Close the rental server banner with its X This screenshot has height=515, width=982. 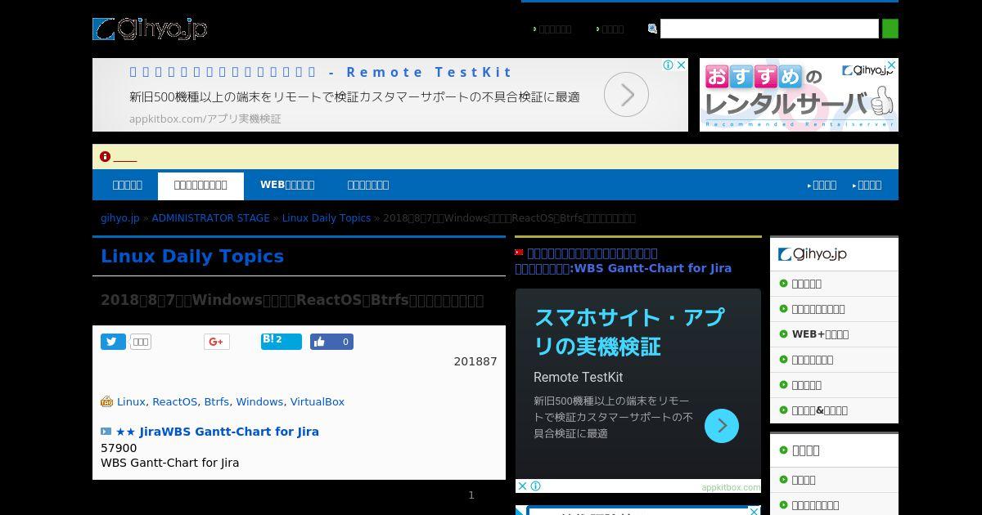tap(892, 65)
